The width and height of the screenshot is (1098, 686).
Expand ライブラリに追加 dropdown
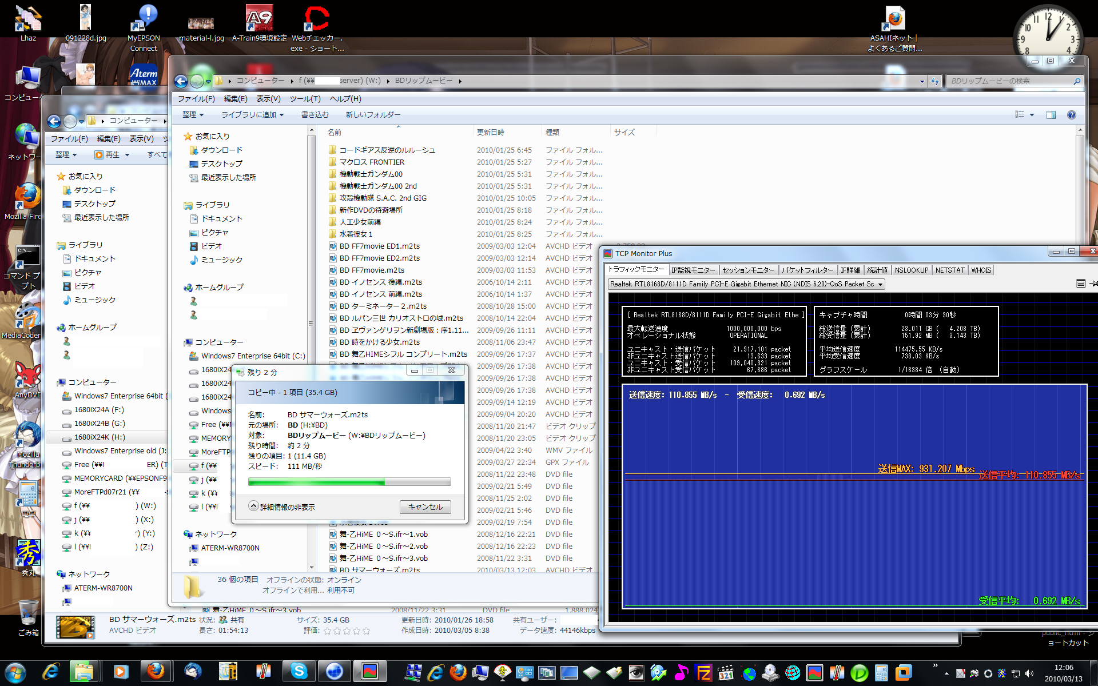(252, 115)
